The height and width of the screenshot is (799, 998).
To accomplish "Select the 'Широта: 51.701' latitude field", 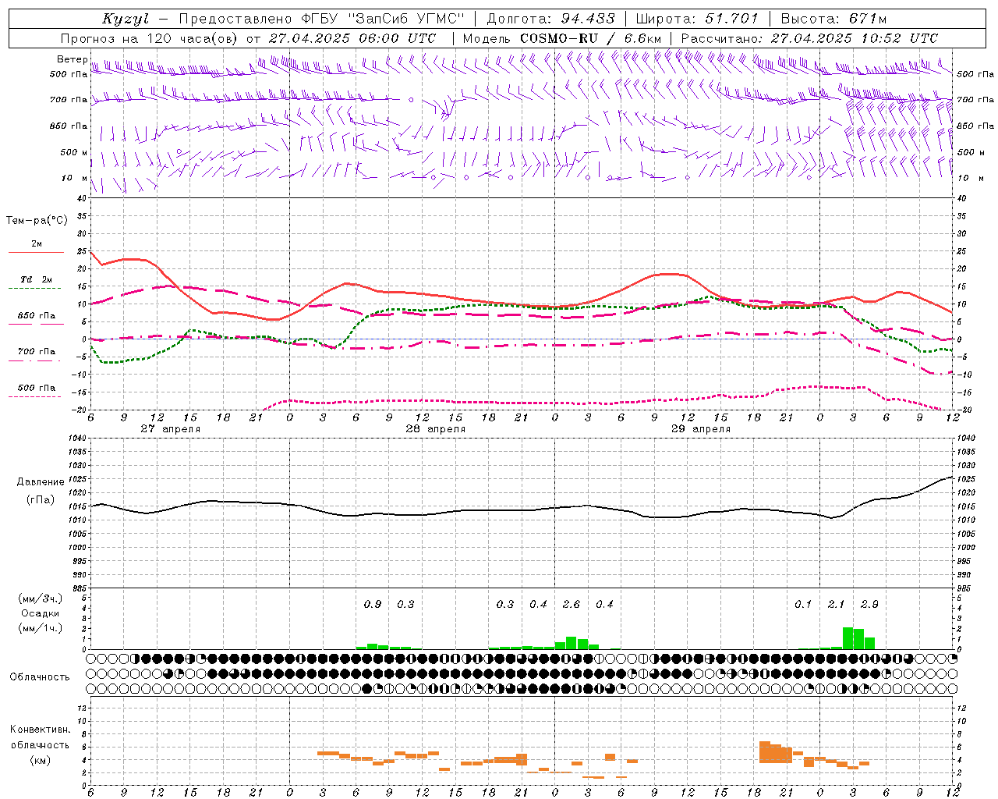I will (697, 20).
